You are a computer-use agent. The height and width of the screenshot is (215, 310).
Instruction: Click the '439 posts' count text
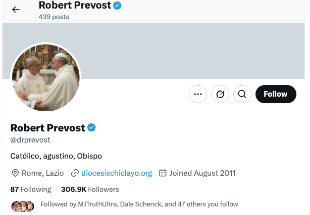[54, 17]
